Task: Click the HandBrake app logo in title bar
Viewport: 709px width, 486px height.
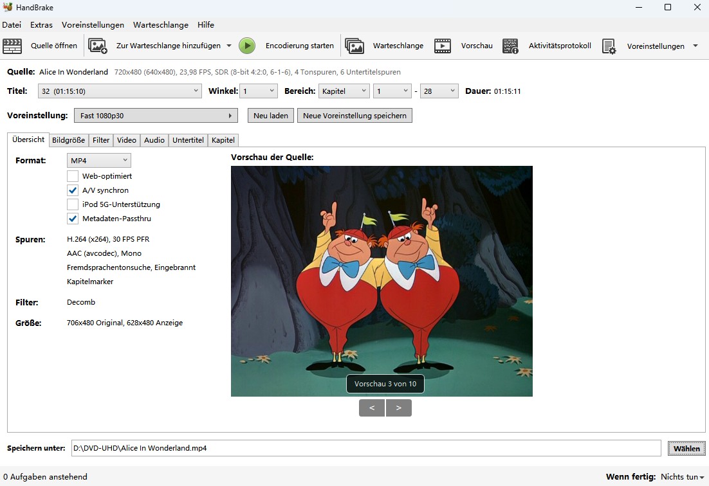Action: [8, 7]
